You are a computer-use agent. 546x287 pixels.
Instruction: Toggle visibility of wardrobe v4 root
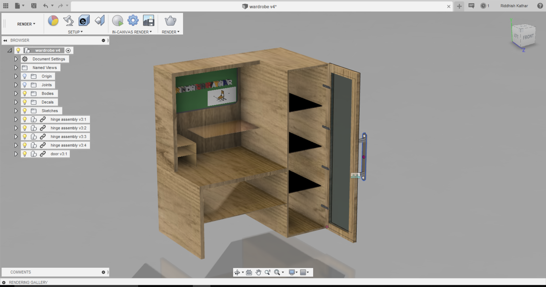click(18, 50)
